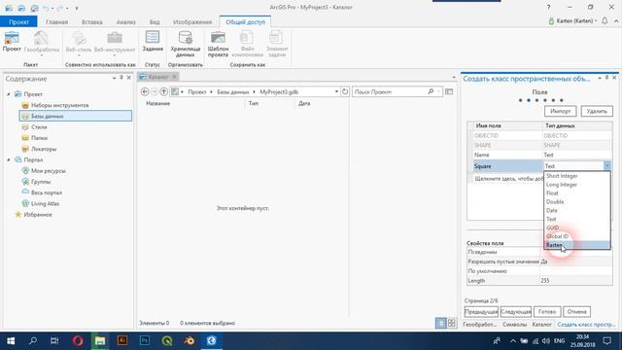The image size is (622, 350).
Task: Open Хранилища данных tool
Action: [186, 44]
